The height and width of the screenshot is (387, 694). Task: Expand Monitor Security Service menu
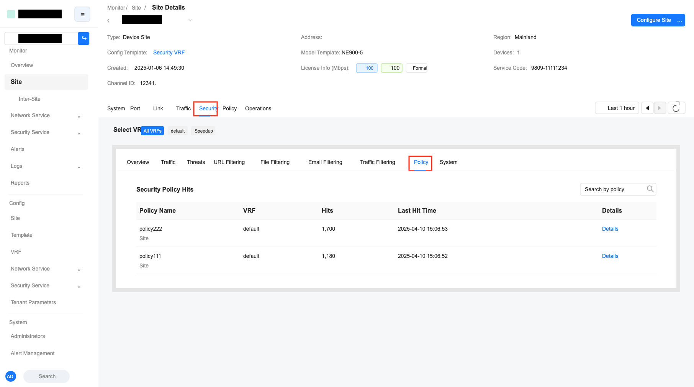tap(46, 133)
